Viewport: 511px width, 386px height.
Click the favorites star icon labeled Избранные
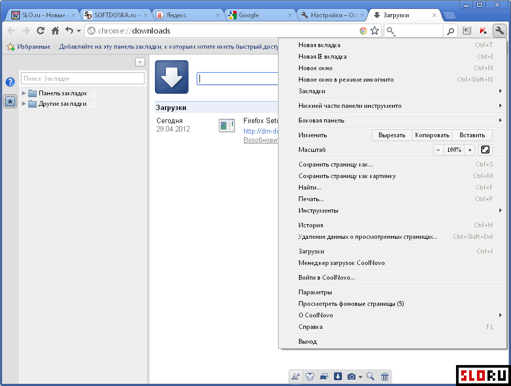tap(11, 47)
